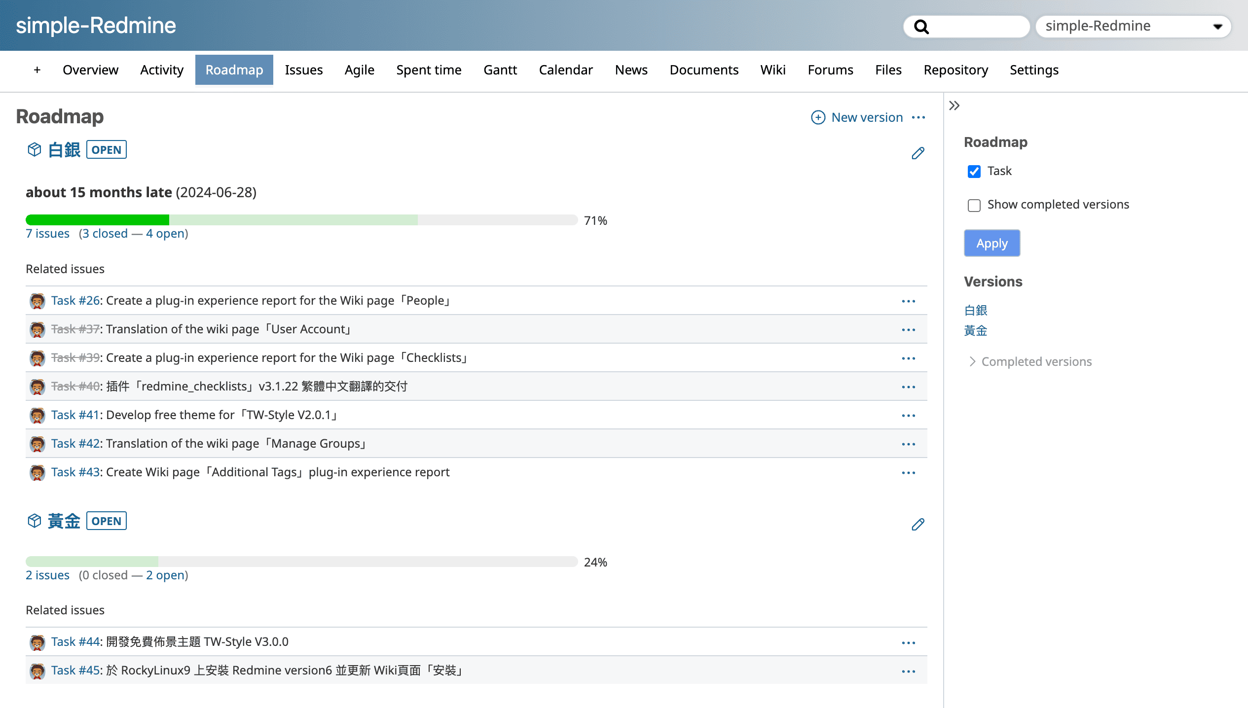The image size is (1248, 708).
Task: Open the simple-Redmine project dropdown
Action: click(x=1133, y=26)
